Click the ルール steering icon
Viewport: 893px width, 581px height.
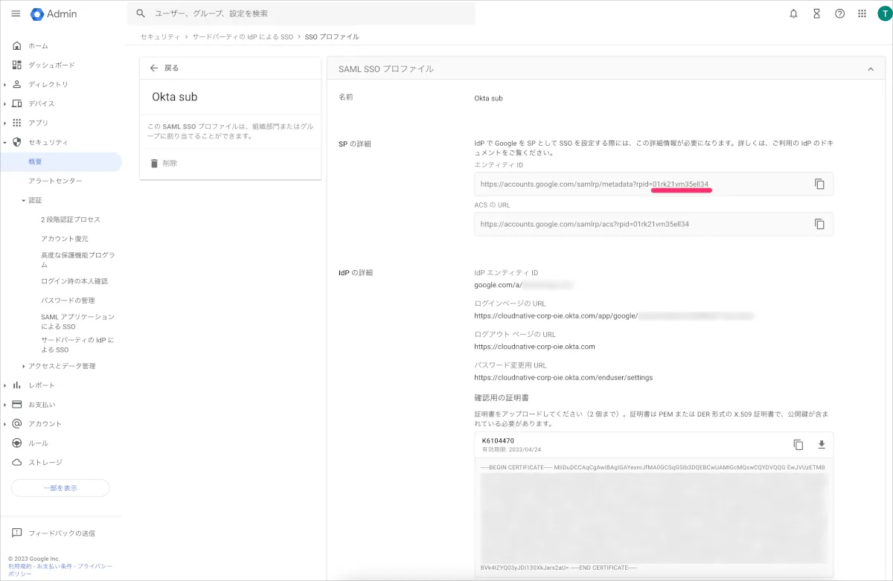coord(17,443)
